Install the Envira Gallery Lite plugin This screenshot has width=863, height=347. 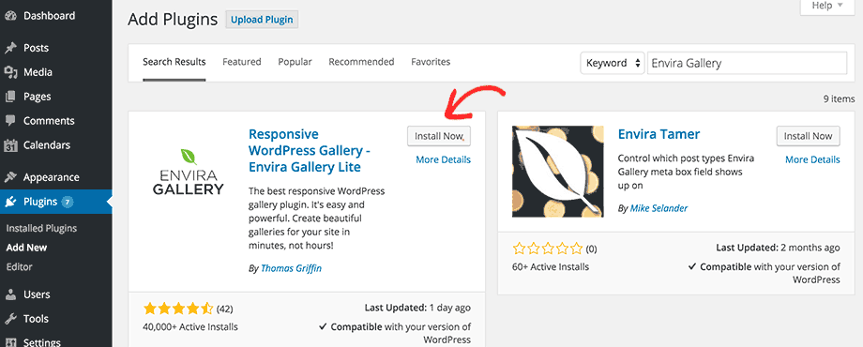[x=439, y=136]
